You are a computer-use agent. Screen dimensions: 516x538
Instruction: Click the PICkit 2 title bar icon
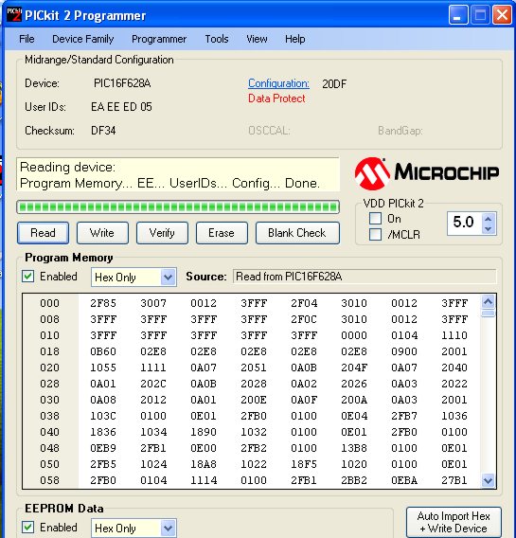[x=14, y=15]
